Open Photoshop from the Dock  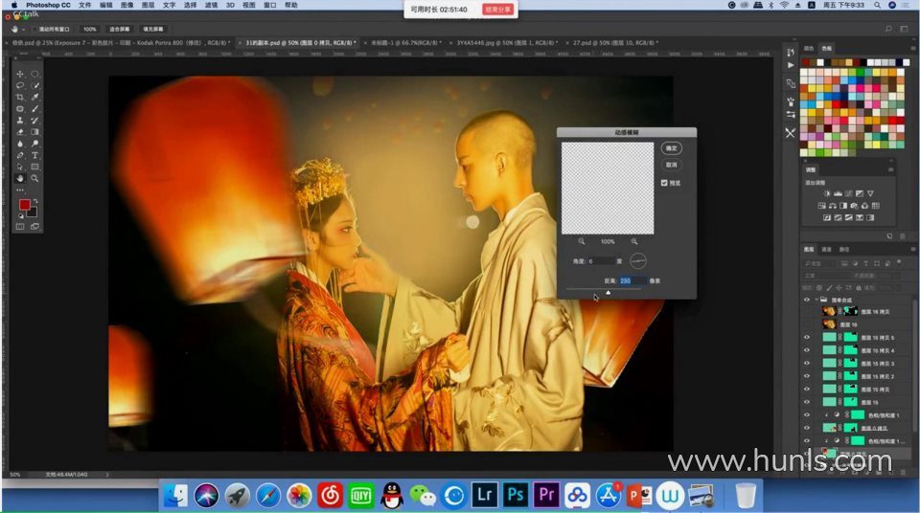pyautogui.click(x=516, y=496)
